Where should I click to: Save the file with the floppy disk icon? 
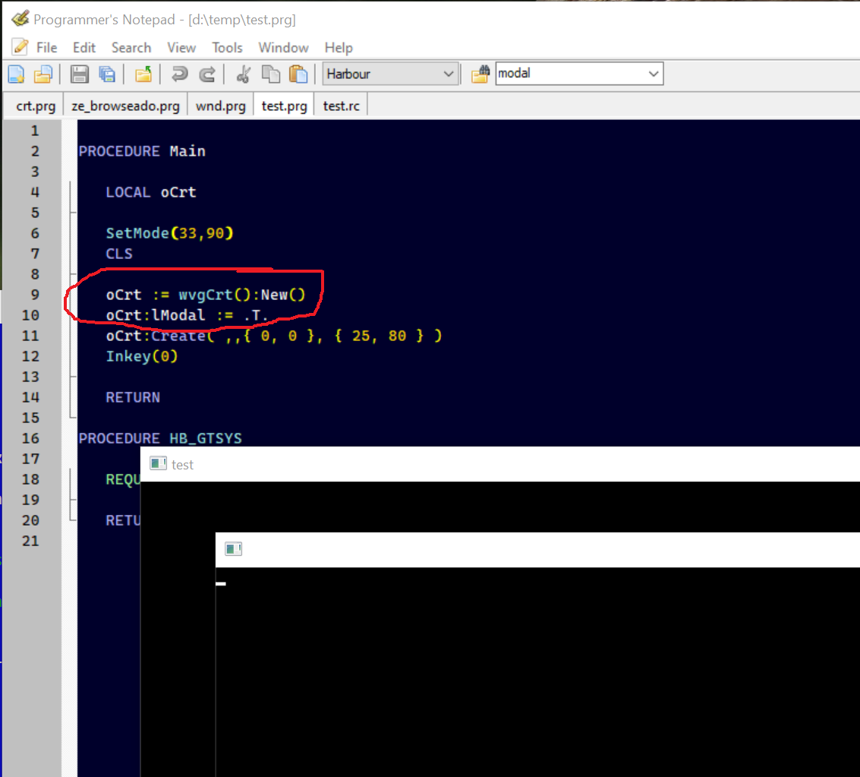[x=79, y=74]
